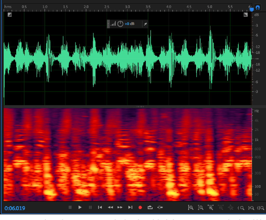Click the HUD signal level bars icon
266x220 pixels.
(x=113, y=24)
